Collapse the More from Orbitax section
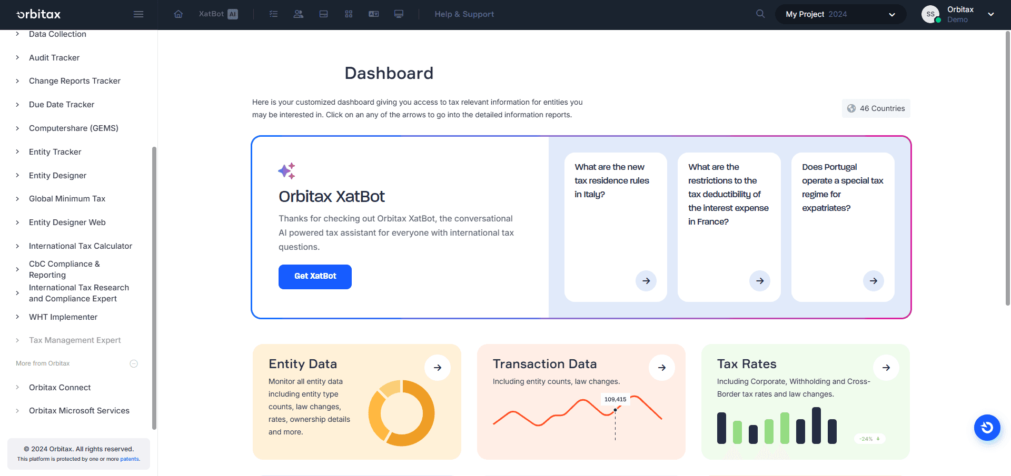Image resolution: width=1011 pixels, height=476 pixels. [x=134, y=363]
